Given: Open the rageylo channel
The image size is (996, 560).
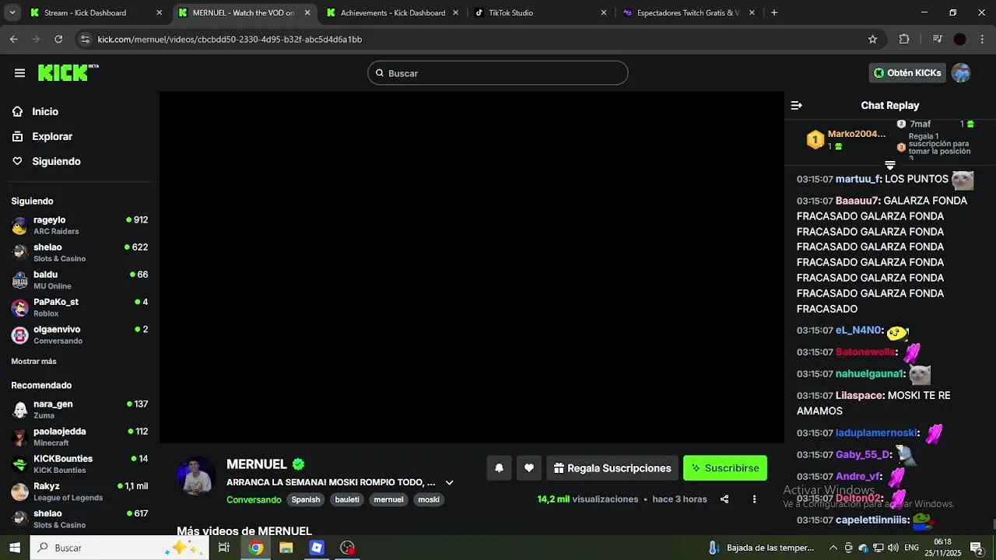Looking at the screenshot, I should point(79,226).
